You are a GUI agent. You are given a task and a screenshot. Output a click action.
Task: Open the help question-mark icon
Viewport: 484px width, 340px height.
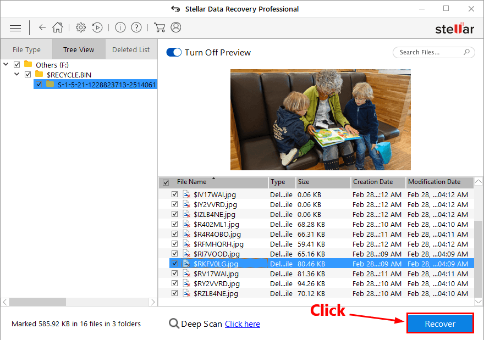[136, 27]
